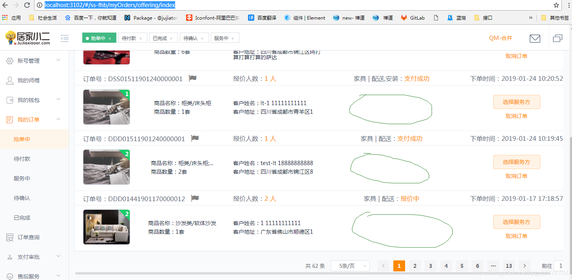
Task: Open the GitLab bookmark
Action: point(413,18)
